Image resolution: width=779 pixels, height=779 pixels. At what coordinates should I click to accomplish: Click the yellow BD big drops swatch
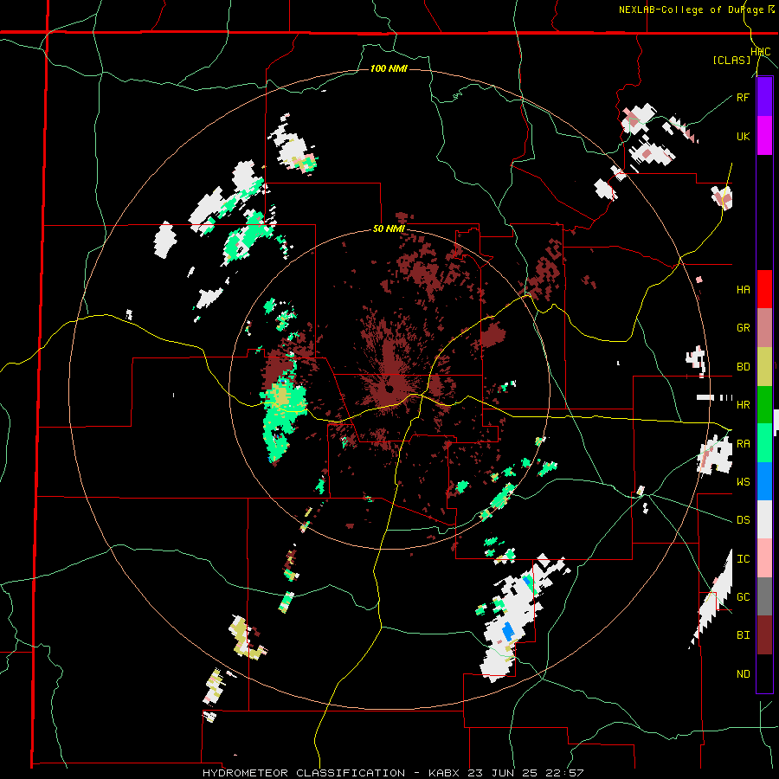click(x=764, y=367)
